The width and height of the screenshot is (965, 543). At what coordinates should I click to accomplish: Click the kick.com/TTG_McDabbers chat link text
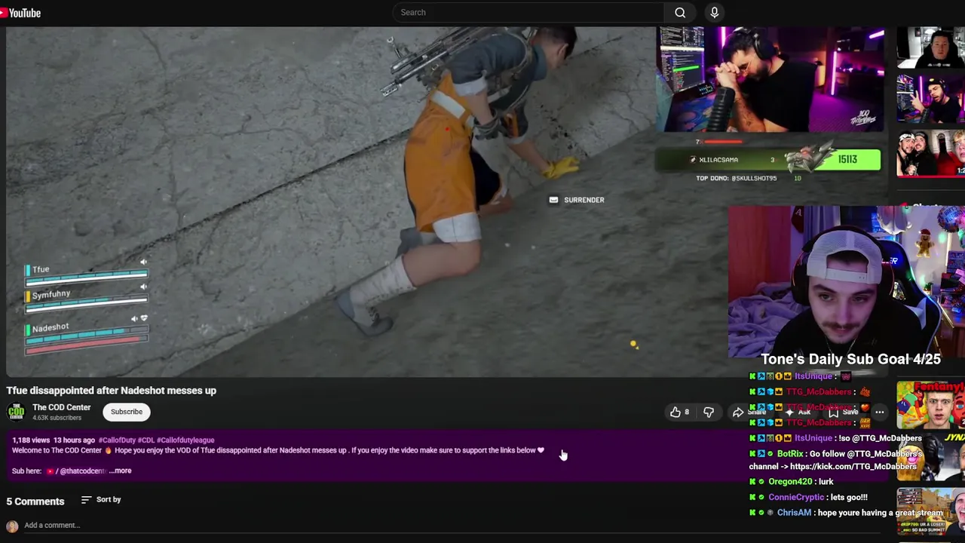click(853, 466)
